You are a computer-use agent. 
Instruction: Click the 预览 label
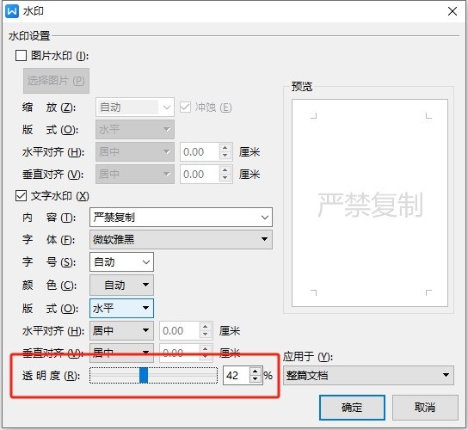point(302,87)
